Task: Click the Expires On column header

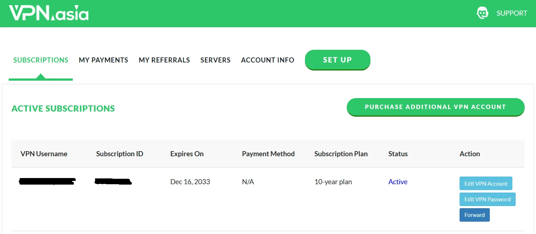Action: point(187,154)
